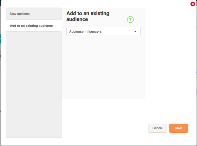Click the gray Cancel button

(x=157, y=128)
